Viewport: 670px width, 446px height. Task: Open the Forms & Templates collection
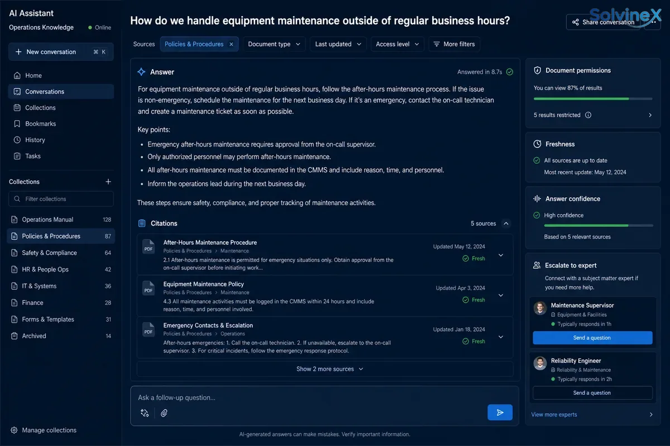61,319
